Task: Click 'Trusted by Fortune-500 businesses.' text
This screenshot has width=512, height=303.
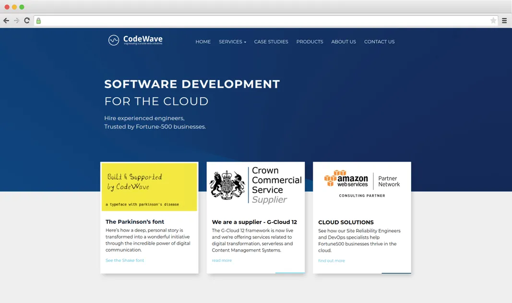Action: (155, 127)
